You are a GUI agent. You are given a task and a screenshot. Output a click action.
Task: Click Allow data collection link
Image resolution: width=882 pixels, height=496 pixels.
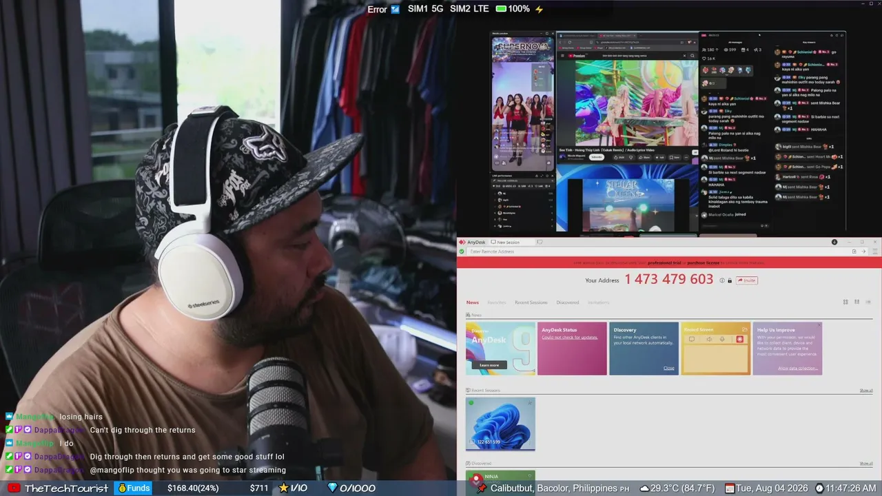pyautogui.click(x=798, y=369)
